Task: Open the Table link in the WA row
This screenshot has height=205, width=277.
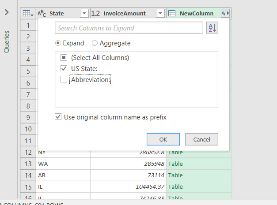Action: click(x=175, y=164)
